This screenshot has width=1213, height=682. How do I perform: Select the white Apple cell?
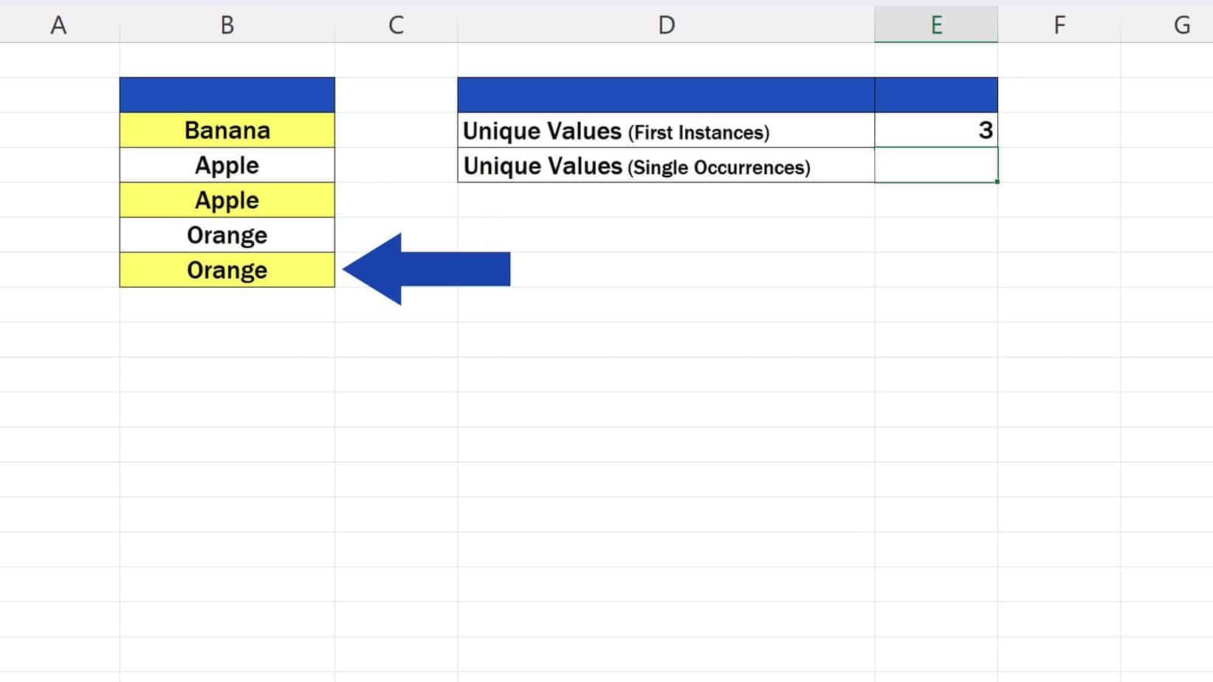coord(227,165)
